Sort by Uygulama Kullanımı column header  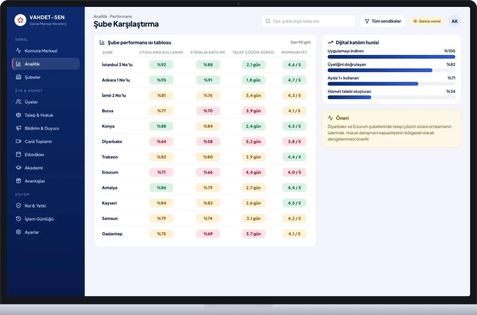(x=161, y=52)
